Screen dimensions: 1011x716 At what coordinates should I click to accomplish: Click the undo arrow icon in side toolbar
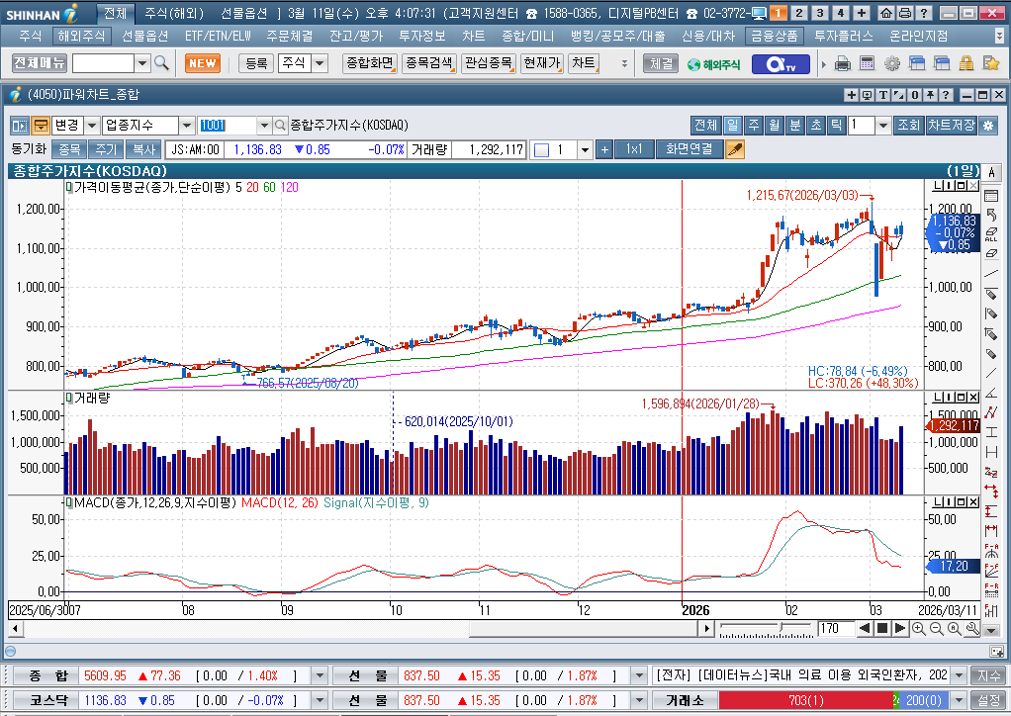(991, 215)
